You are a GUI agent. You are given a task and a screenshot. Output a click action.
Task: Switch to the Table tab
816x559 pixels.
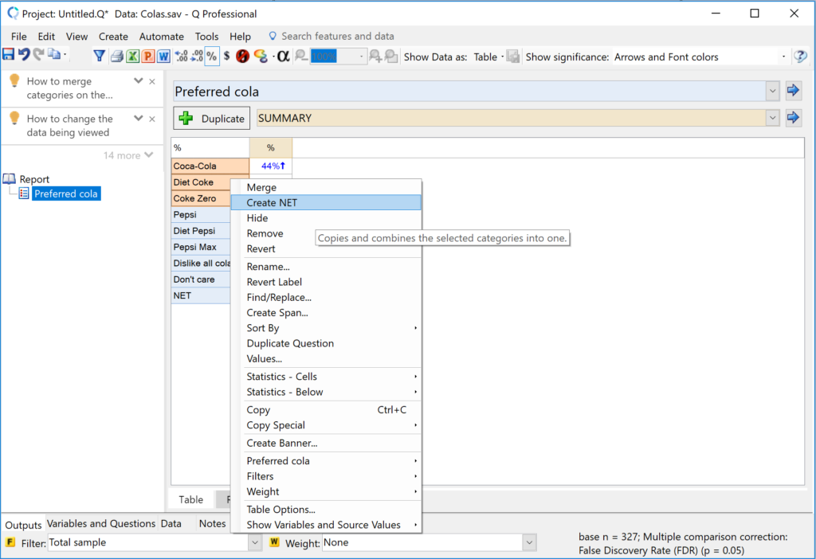[x=191, y=499]
